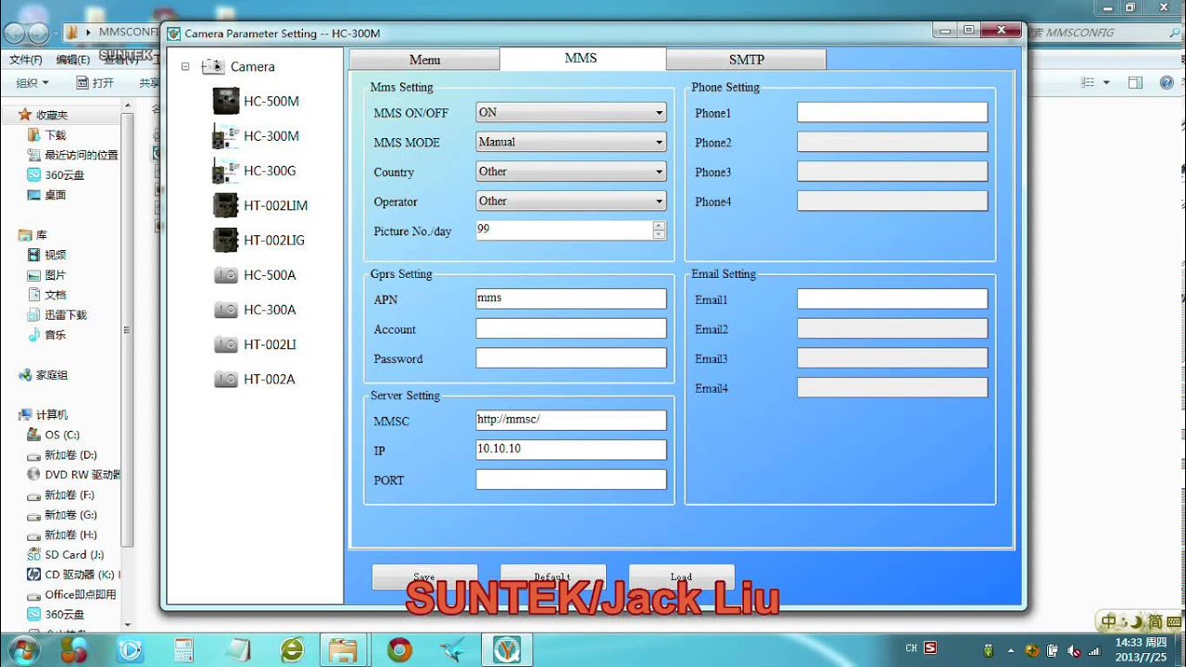Click the Password input field
This screenshot has width=1186, height=667.
[x=571, y=359]
